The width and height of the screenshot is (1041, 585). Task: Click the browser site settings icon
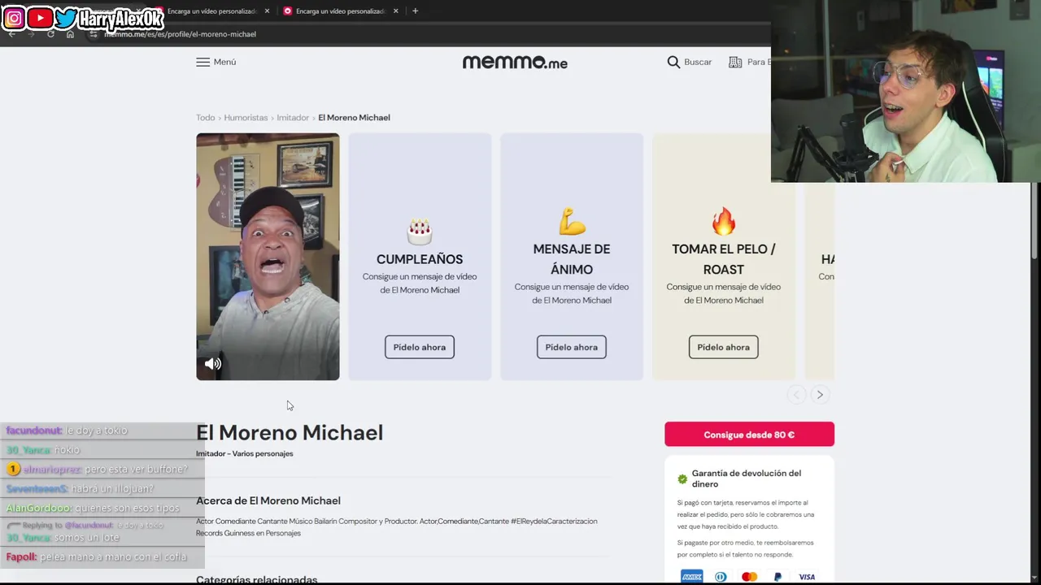[94, 34]
